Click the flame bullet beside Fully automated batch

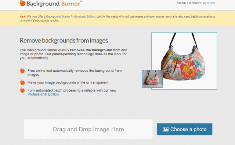tap(22, 90)
